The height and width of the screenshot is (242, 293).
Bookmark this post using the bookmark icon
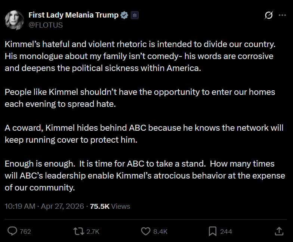coord(213,232)
